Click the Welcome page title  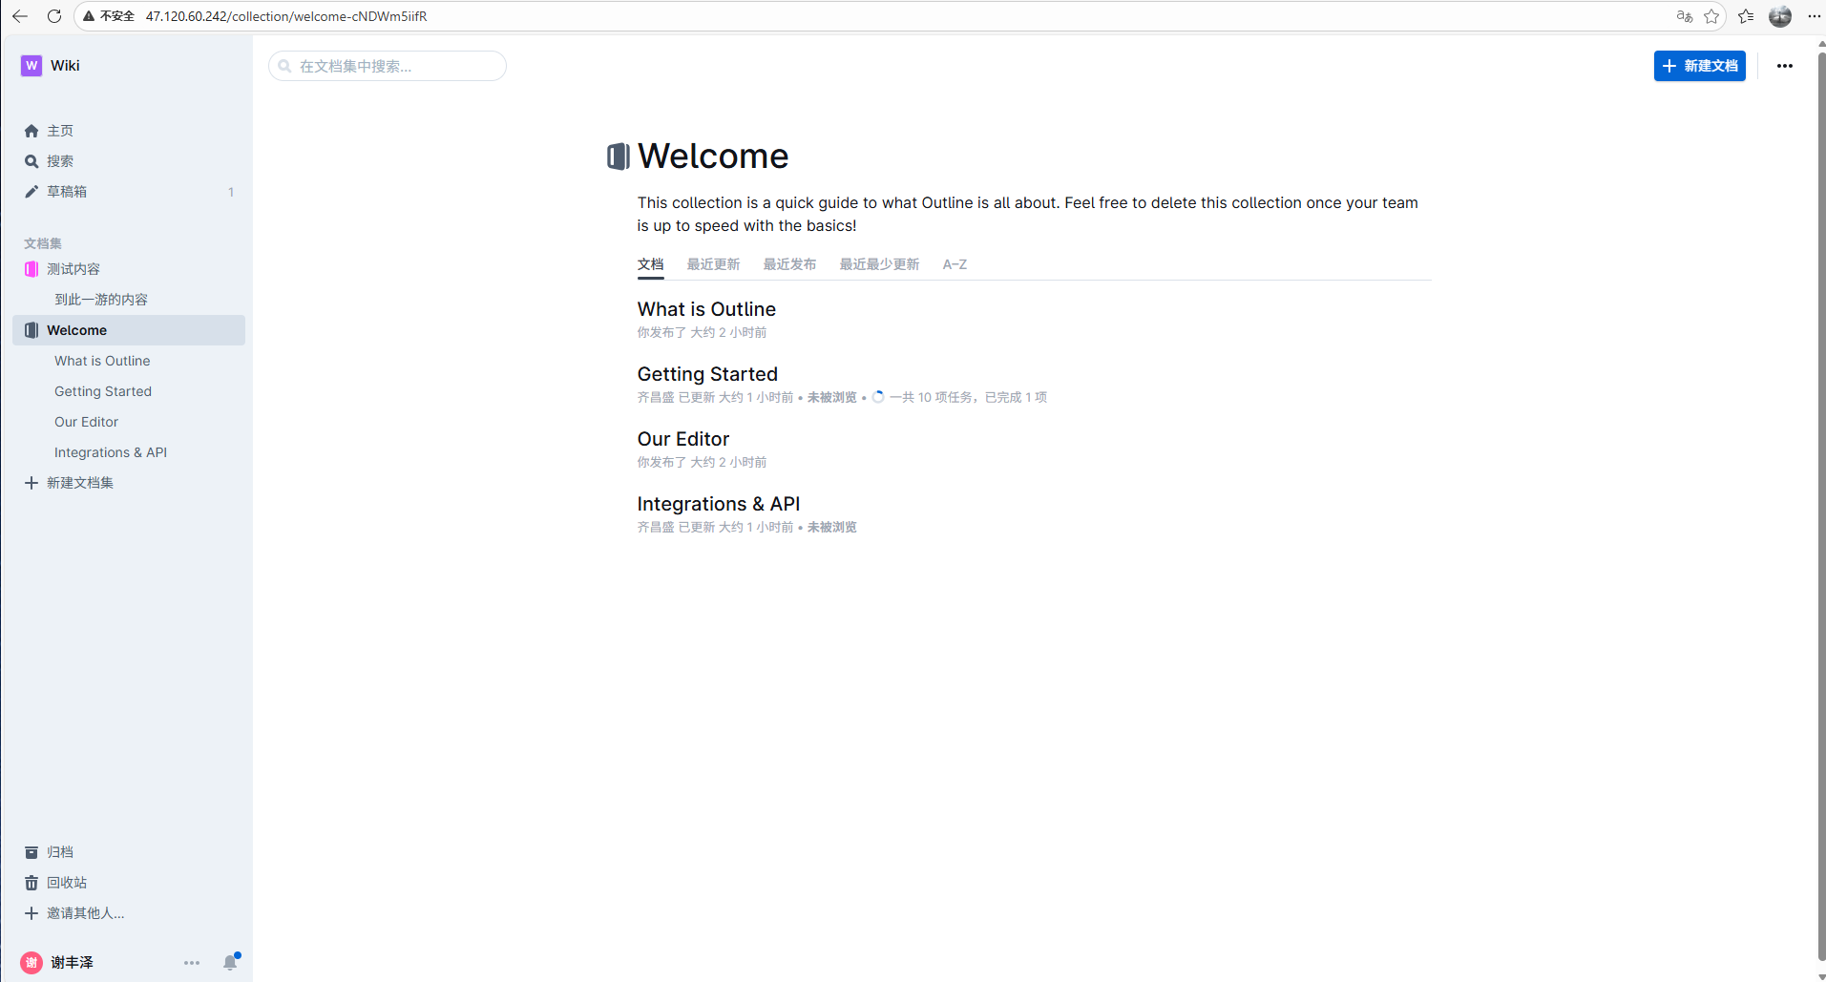713,157
